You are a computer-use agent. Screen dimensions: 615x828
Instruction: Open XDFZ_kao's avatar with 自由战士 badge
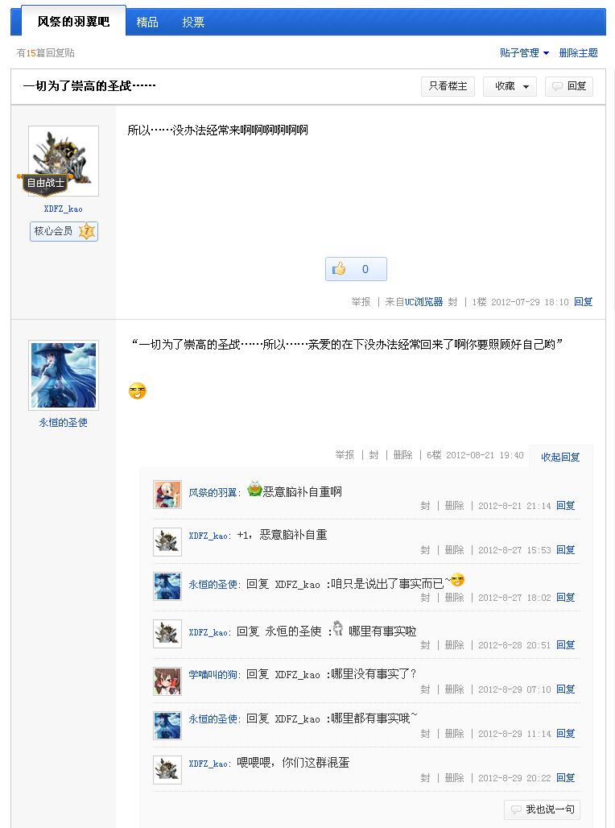(x=64, y=161)
